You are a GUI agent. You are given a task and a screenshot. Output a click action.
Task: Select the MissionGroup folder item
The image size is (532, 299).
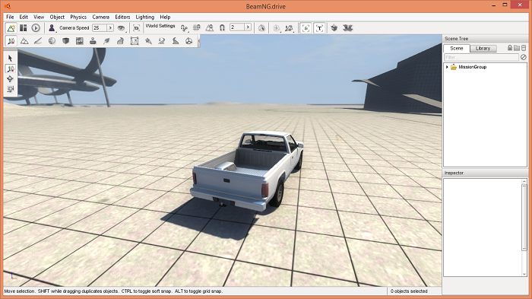472,67
